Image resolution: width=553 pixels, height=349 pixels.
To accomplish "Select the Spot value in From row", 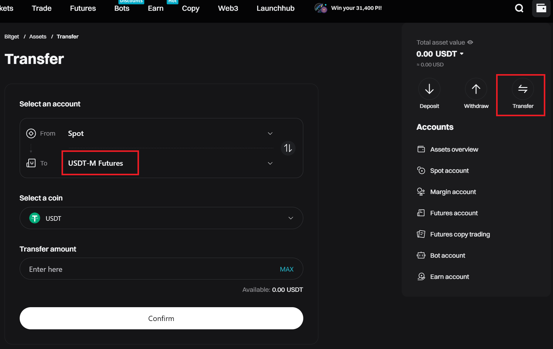I will 76,133.
